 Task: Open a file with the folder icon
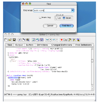[10, 40]
